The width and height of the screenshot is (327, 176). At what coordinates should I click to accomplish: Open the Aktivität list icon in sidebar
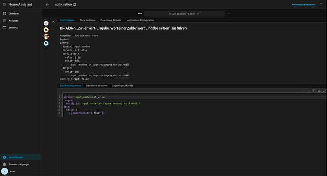coord(4,21)
